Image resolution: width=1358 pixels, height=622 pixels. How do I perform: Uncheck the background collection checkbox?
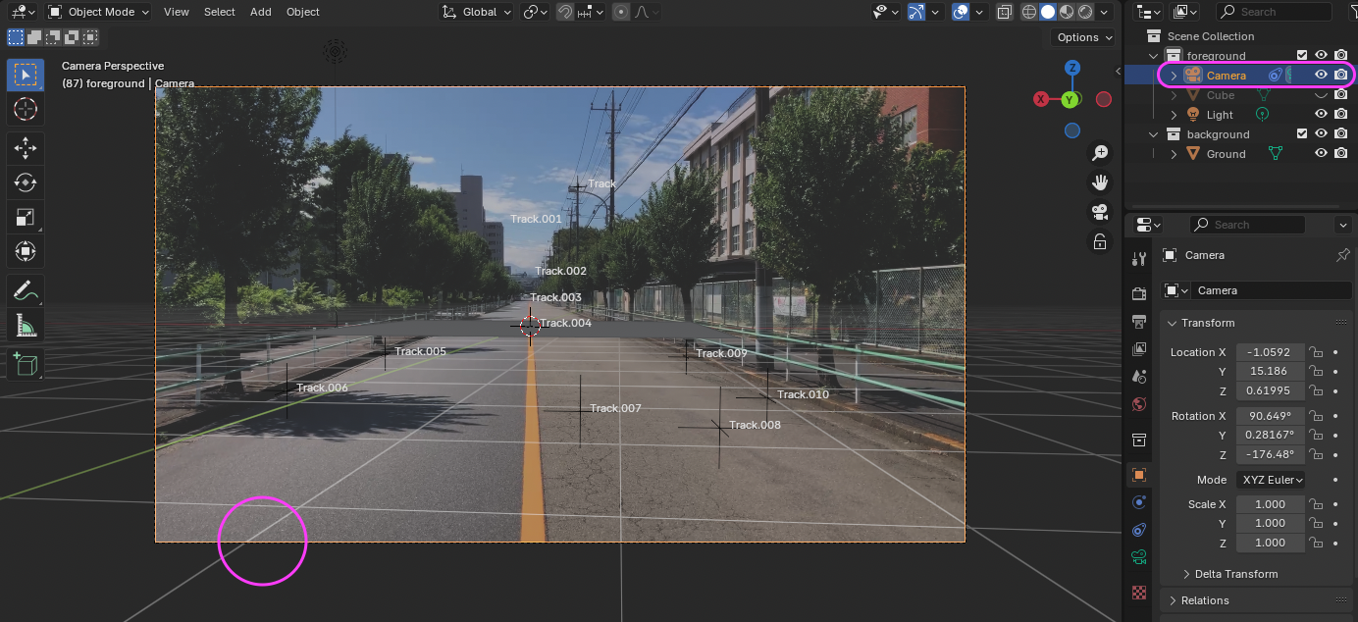[1302, 134]
